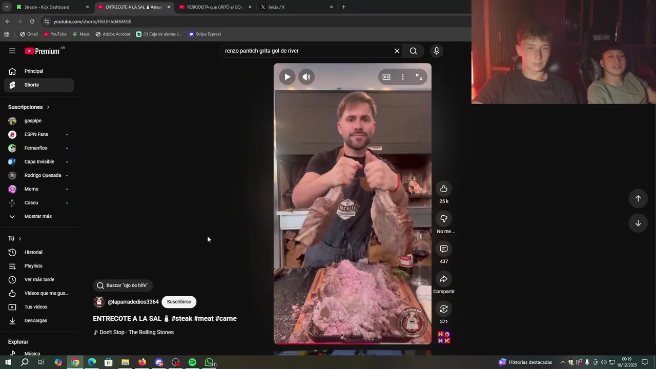Screen dimensions: 656x369
Task: Open the Capa Invisible subscription
Action: 39,162
